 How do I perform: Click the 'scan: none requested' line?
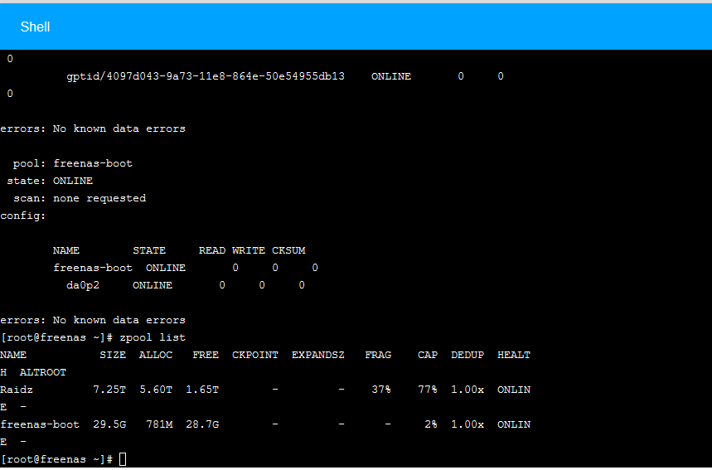coord(80,198)
